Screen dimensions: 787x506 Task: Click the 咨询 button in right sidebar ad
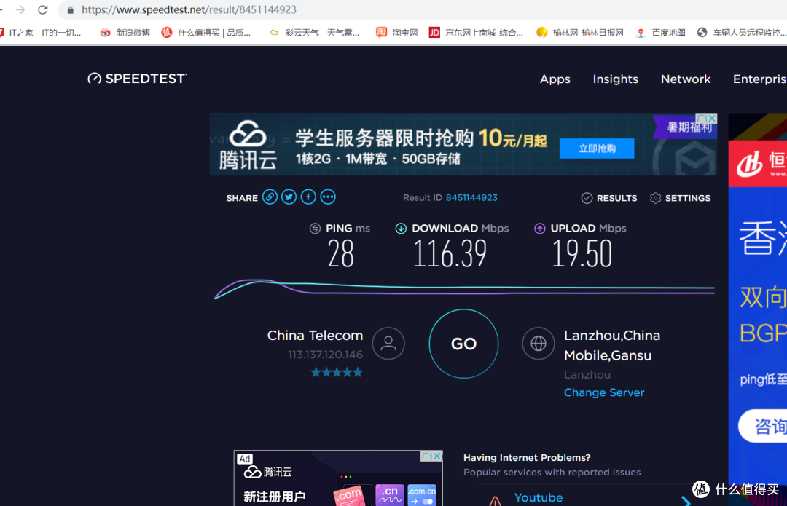tap(764, 426)
